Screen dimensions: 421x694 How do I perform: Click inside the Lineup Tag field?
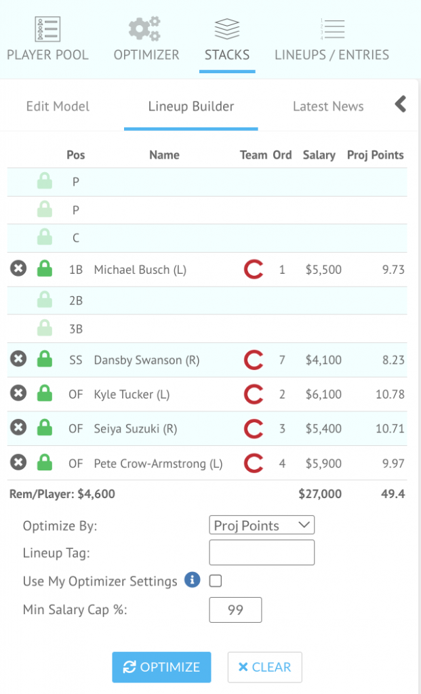262,552
